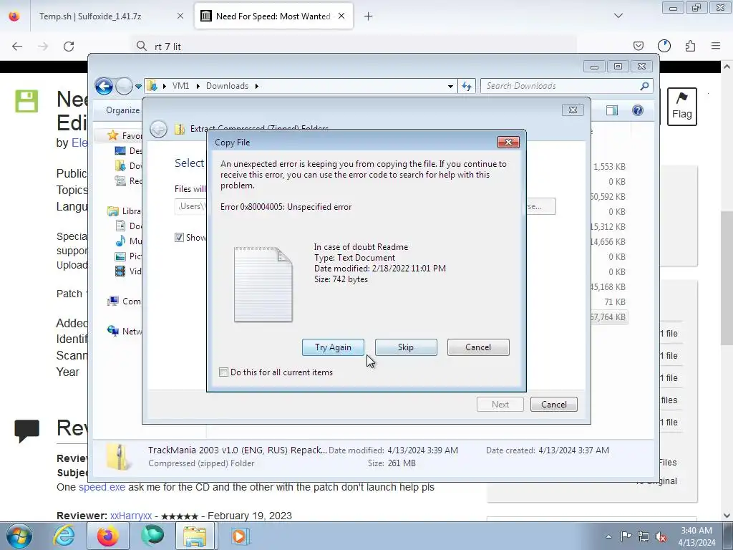
Task: Cancel the Copy File dialog
Action: (x=477, y=347)
